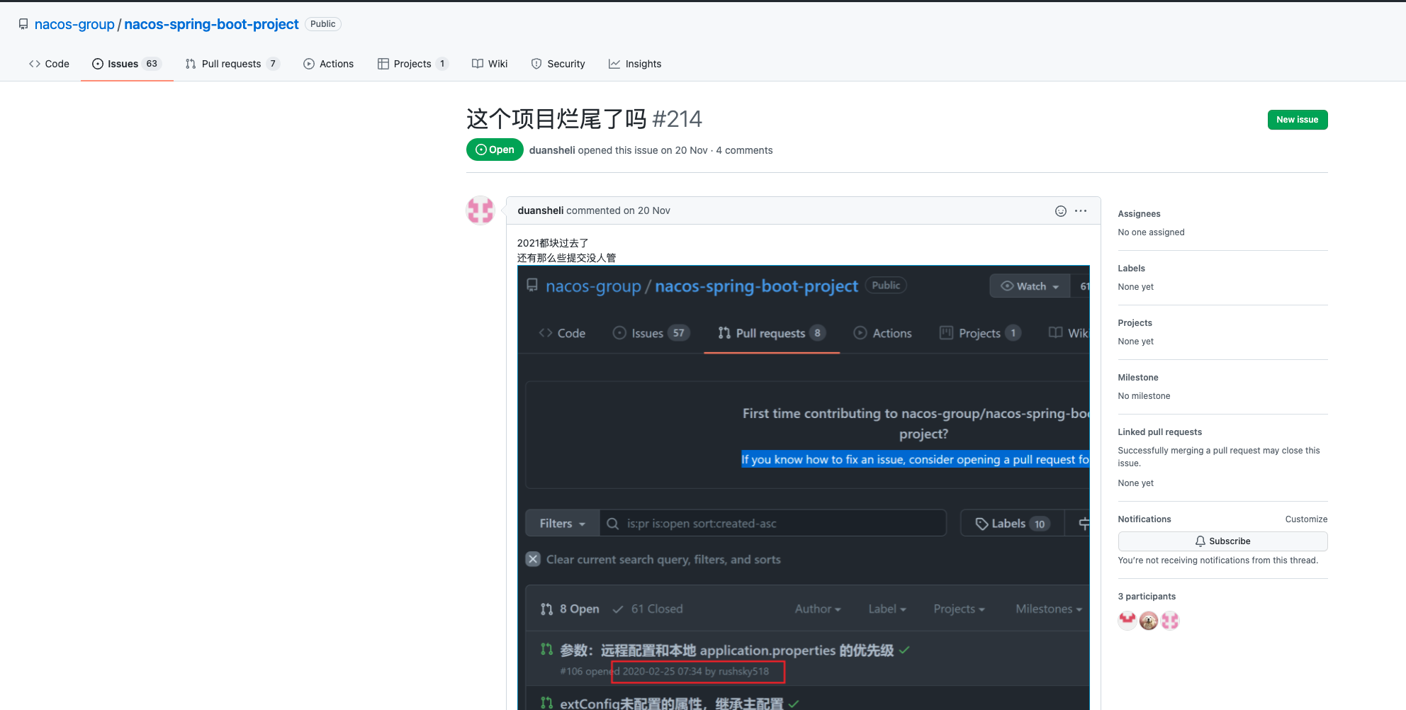Open nacos-spring-boot-project repository link

(x=211, y=24)
